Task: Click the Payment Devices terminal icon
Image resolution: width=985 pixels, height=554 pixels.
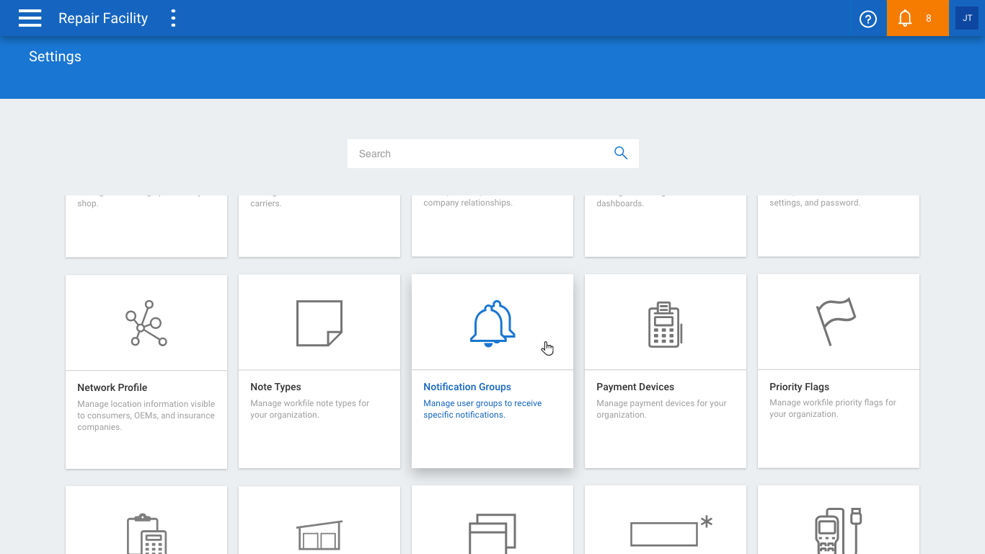Action: tap(665, 325)
